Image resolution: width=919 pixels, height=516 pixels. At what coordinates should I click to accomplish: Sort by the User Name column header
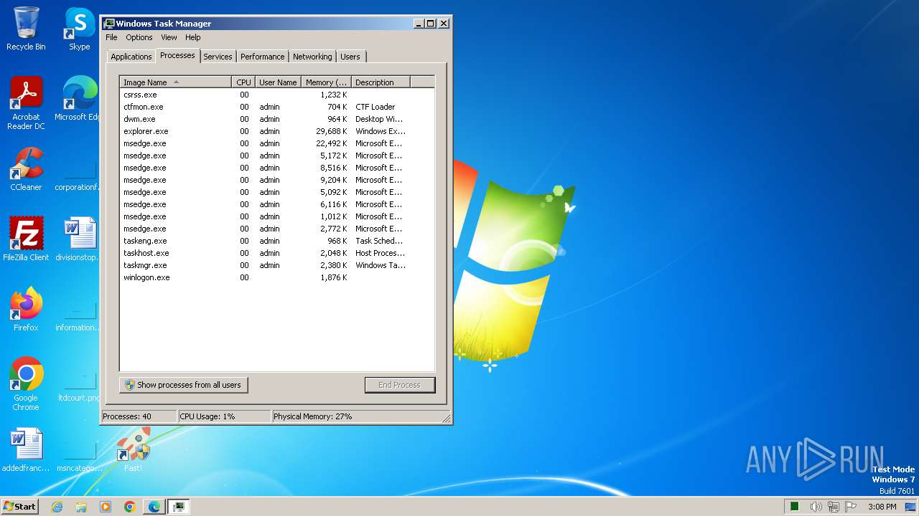[x=278, y=82]
